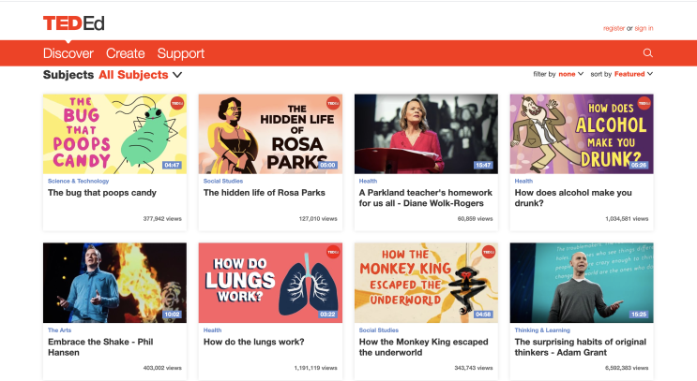Click the 06:26 duration badge on the alcohol video
Viewport: 697px width, 381px height.
(x=639, y=165)
